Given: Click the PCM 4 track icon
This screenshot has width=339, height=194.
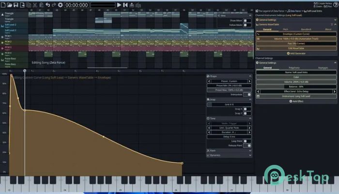Looking at the screenshot, I should click(2, 54).
